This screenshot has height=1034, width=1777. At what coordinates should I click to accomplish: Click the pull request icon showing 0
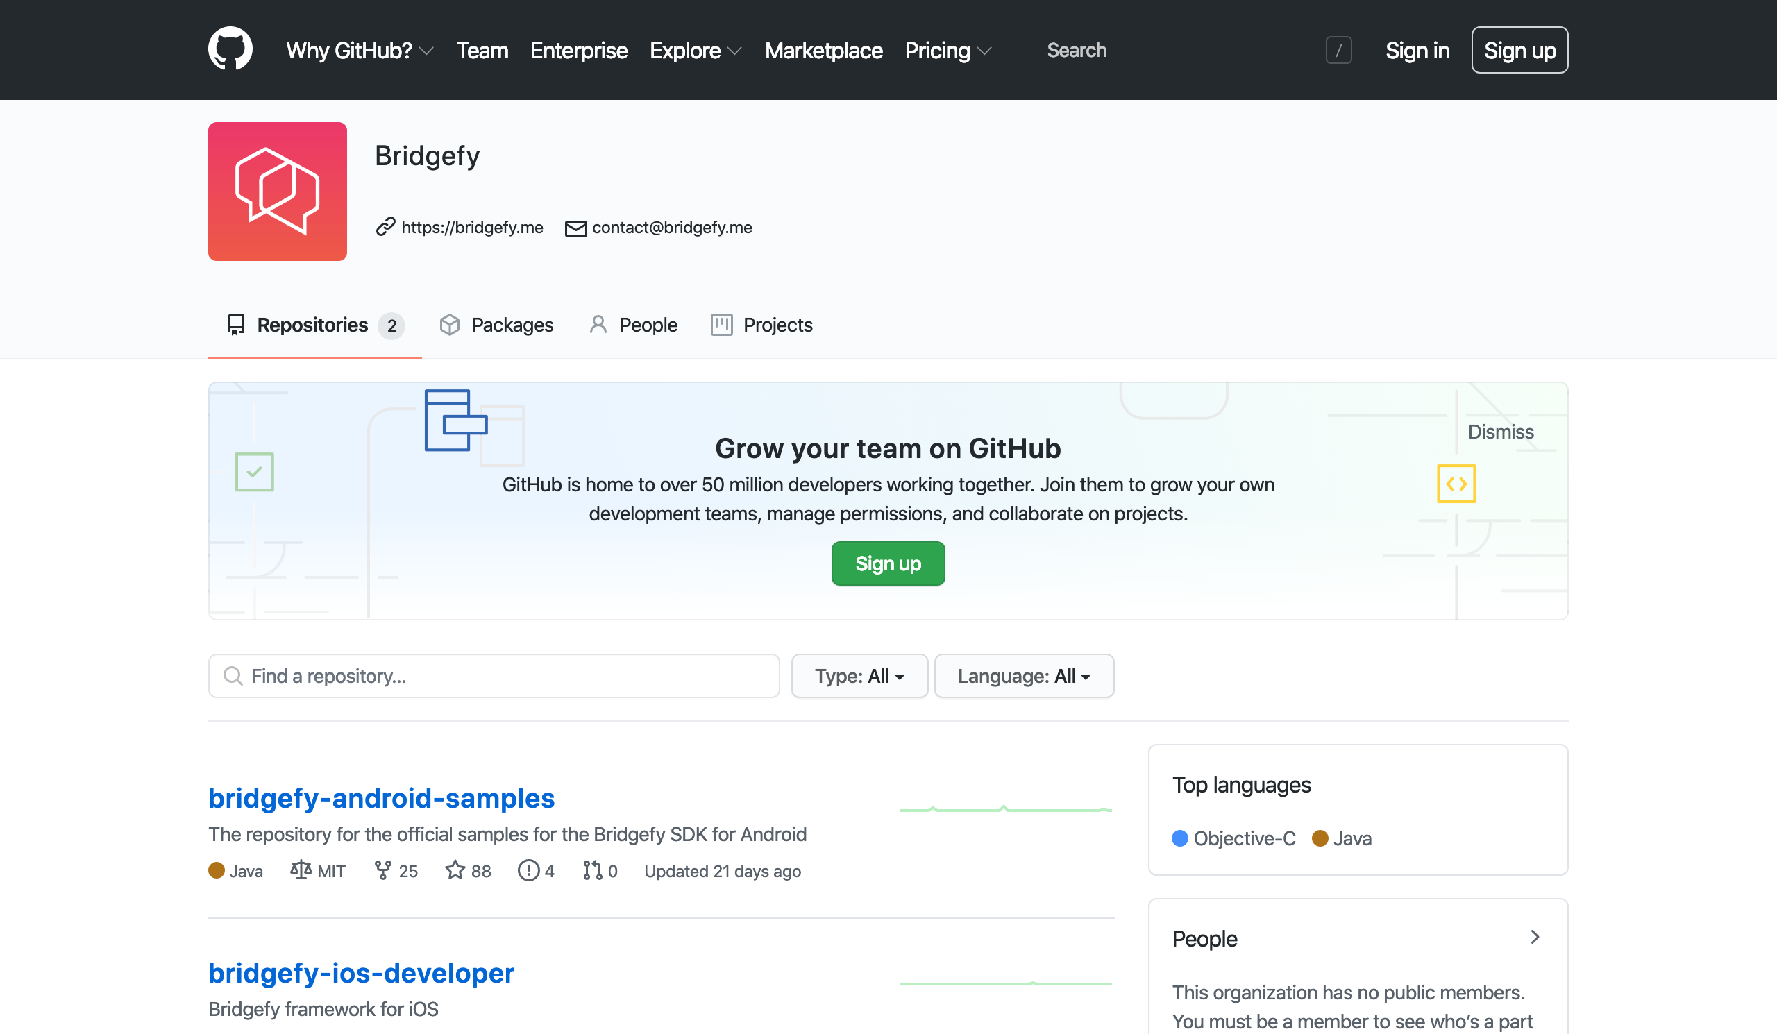coord(592,870)
